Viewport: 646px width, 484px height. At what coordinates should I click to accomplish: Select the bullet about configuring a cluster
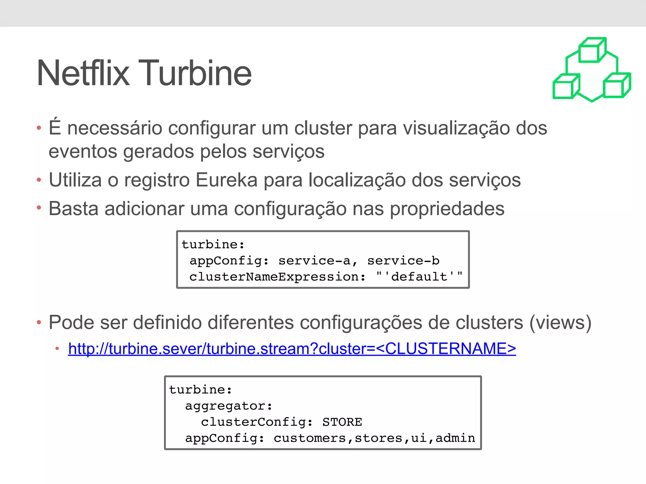tap(298, 140)
